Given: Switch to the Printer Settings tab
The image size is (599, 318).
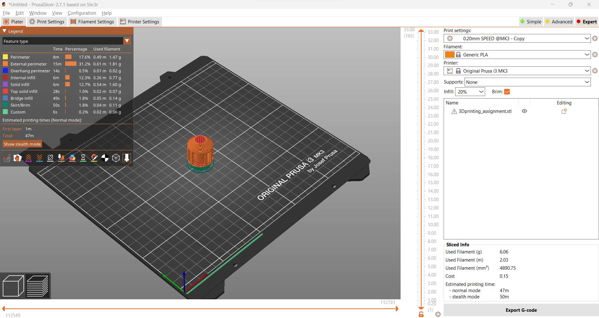Looking at the screenshot, I should (x=140, y=22).
